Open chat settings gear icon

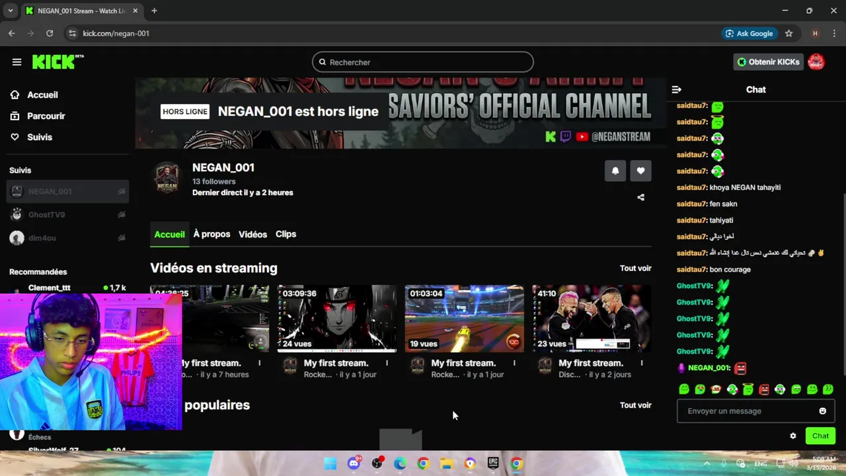(x=793, y=436)
